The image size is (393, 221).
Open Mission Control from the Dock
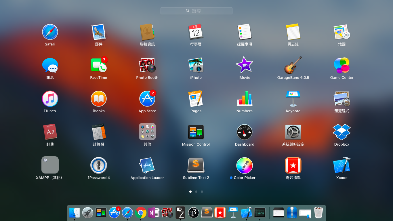point(101,213)
